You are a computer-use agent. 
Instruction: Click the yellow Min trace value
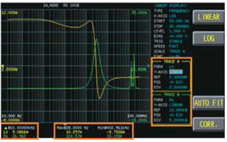click(x=116, y=132)
